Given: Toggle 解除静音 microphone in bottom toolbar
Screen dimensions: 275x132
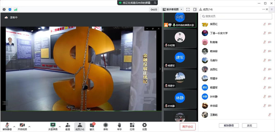Looking at the screenshot, I should click(x=7, y=126).
